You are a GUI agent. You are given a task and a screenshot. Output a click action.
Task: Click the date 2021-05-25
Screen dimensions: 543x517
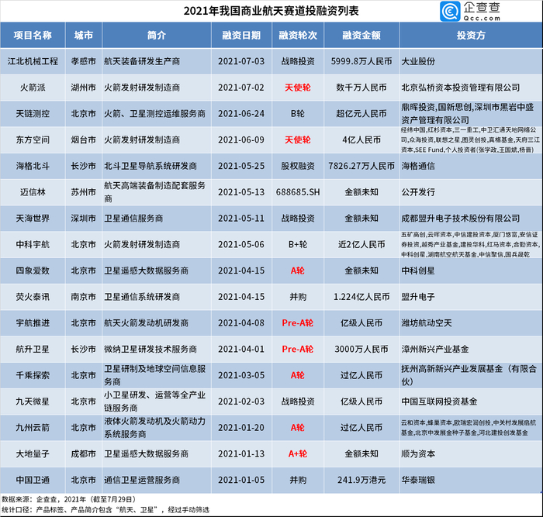click(241, 166)
